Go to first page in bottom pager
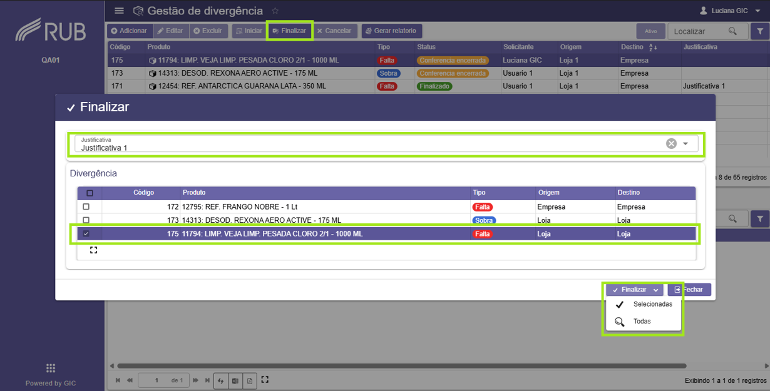The image size is (770, 391). click(x=118, y=380)
